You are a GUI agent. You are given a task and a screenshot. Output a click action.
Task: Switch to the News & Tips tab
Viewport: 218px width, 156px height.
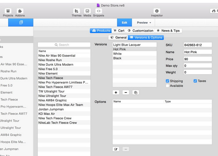click(168, 31)
